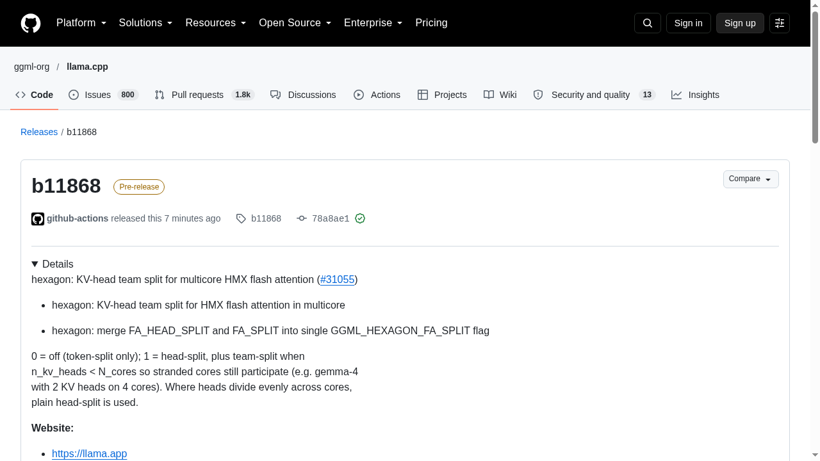The image size is (820, 461).
Task: Open the Insights tab
Action: [696, 95]
